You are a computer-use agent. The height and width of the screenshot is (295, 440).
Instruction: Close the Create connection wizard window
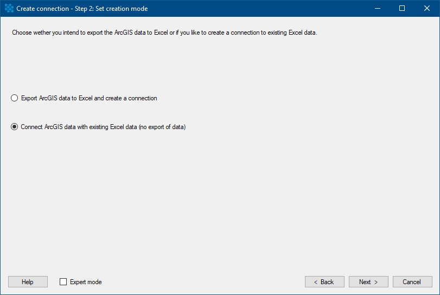click(427, 9)
